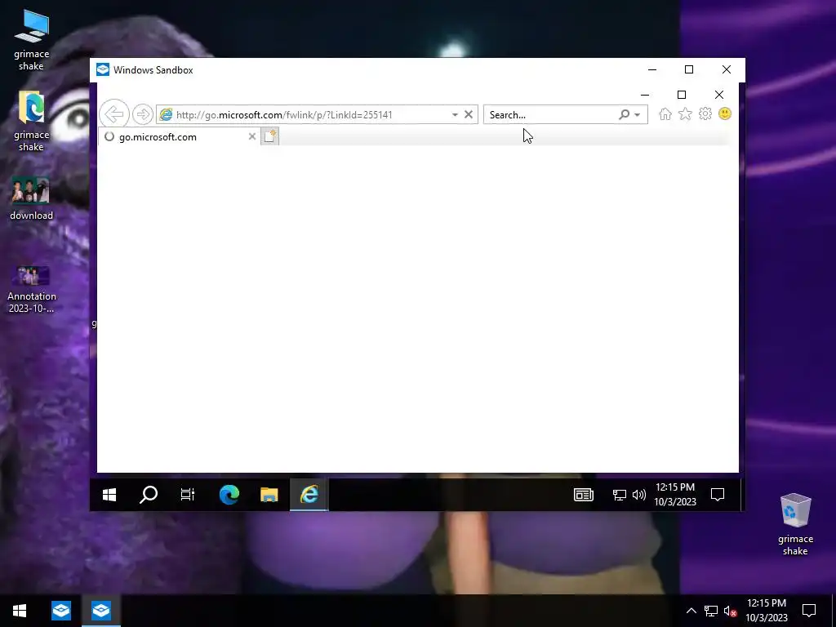Go back with Internet Explorer back arrow
The image size is (836, 627).
tap(114, 114)
